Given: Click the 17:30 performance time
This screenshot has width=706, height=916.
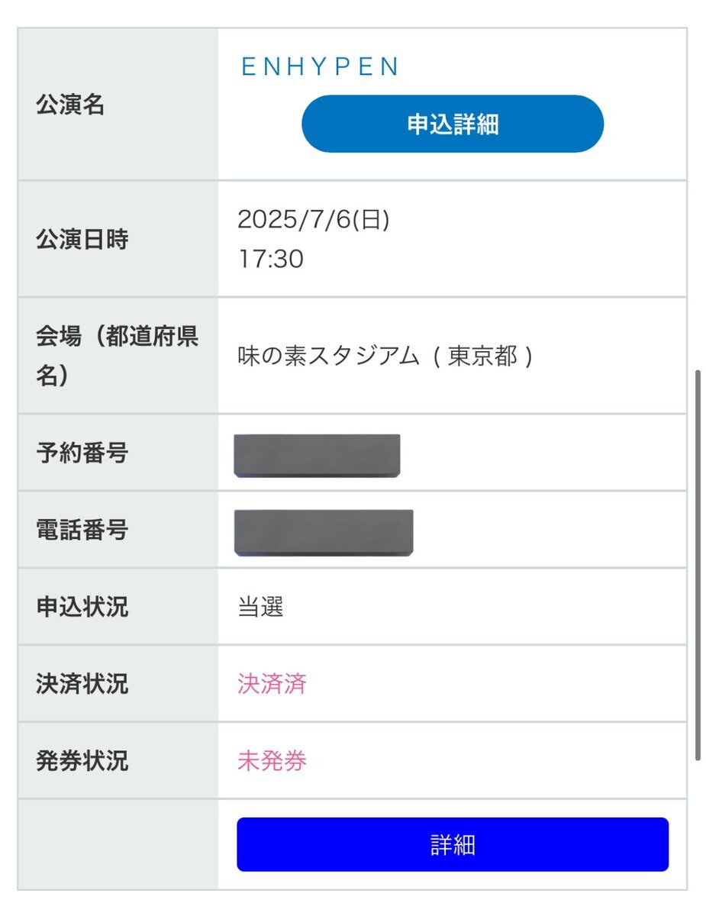Looking at the screenshot, I should click(270, 260).
